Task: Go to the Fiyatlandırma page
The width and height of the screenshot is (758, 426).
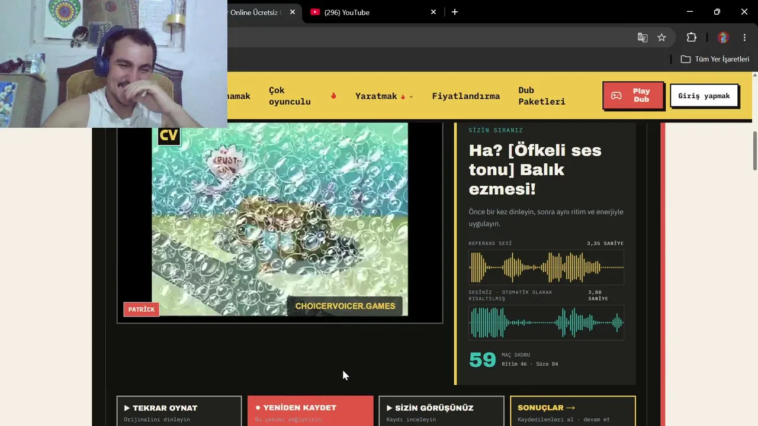Action: (x=466, y=96)
